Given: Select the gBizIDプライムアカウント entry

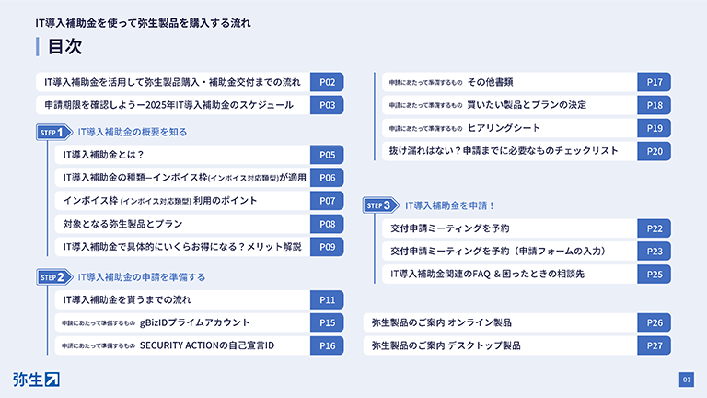Looking at the screenshot, I should pos(199,322).
